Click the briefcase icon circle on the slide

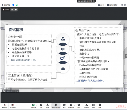63,69
